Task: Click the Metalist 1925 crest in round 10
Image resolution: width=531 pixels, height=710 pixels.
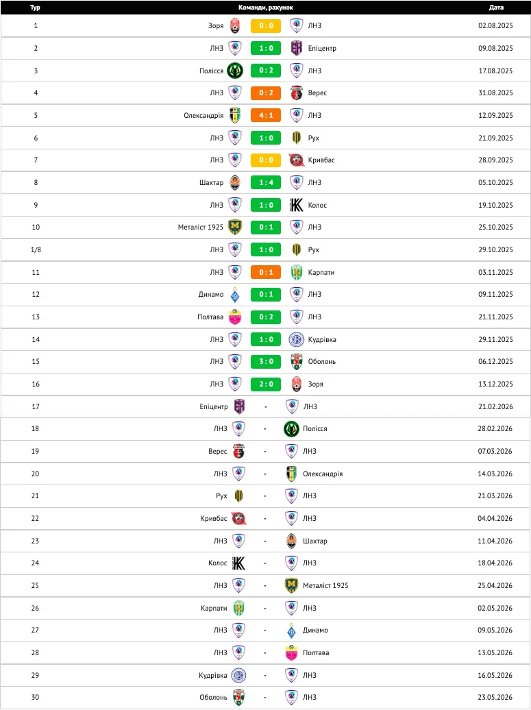Action: 235,227
